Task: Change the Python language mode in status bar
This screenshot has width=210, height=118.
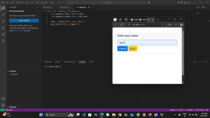Action: pos(190,110)
